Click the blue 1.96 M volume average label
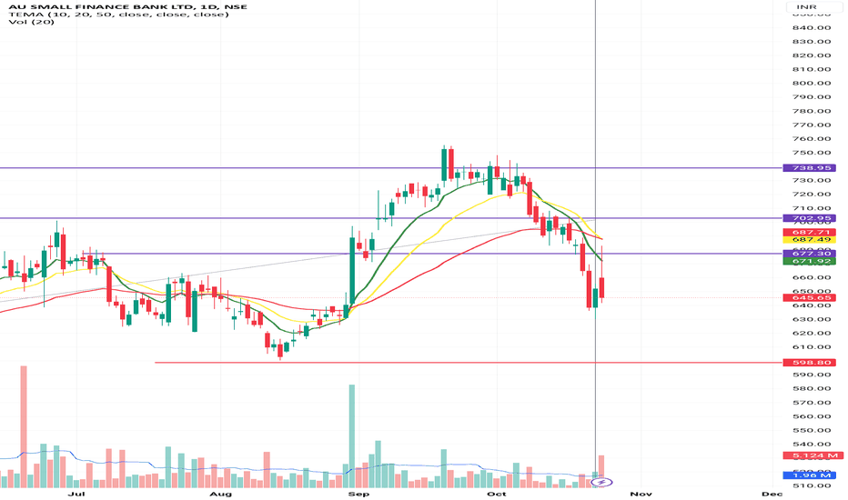The height and width of the screenshot is (500, 848). 810,475
